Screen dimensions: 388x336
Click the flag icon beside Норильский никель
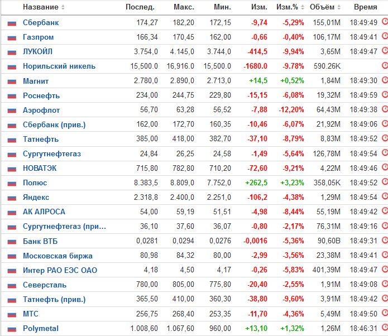12,67
